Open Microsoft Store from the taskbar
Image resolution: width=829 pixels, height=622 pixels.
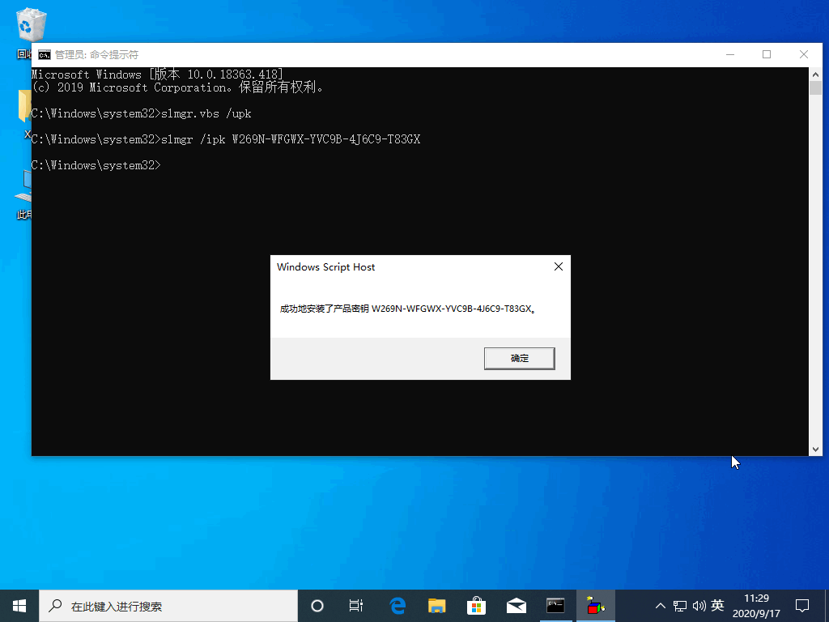pos(476,605)
